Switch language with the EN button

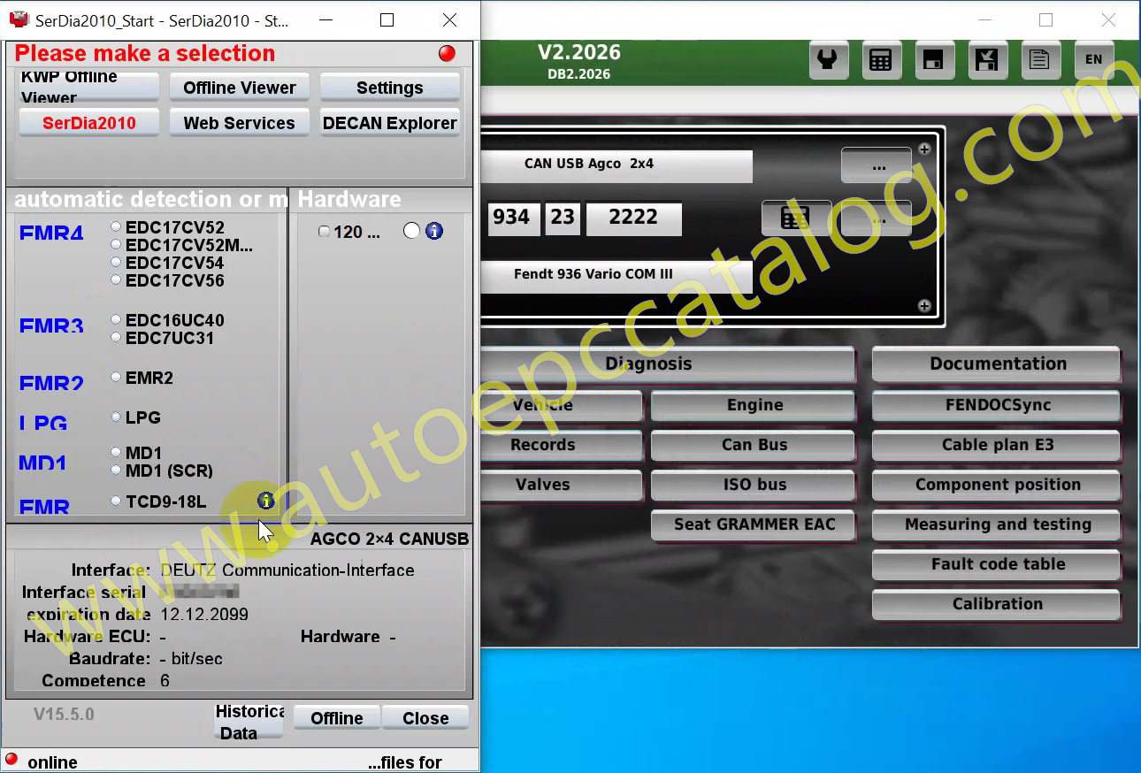[x=1094, y=59]
